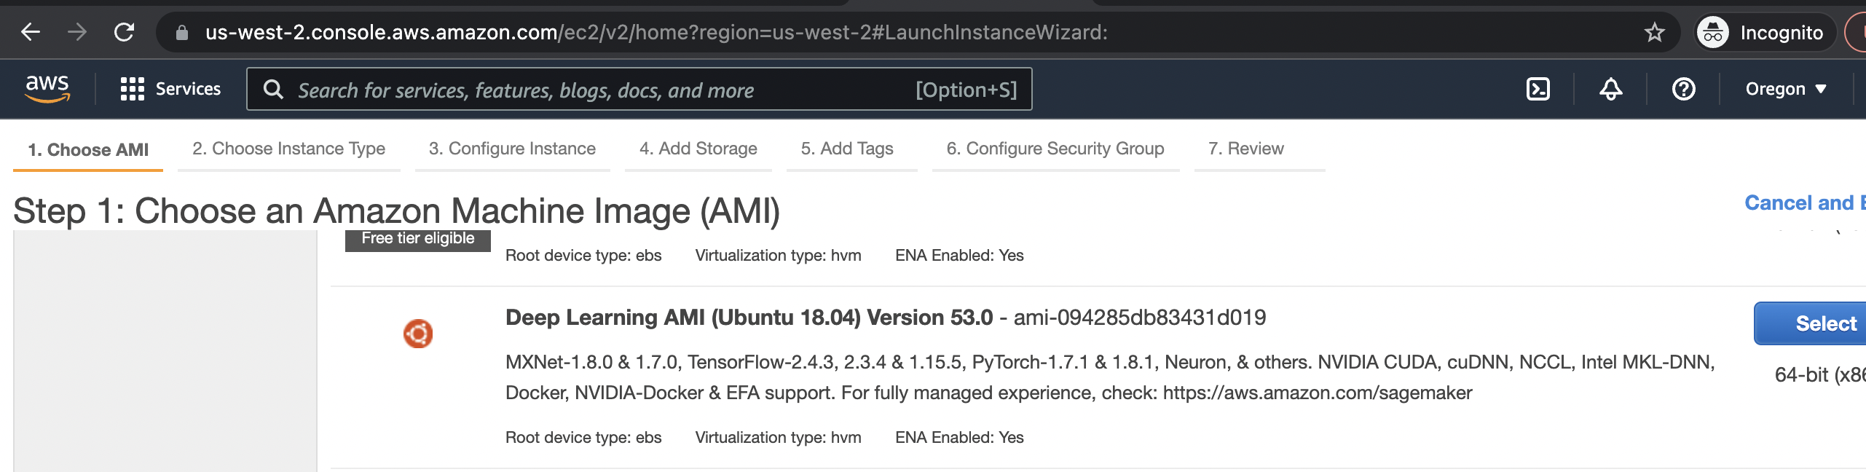Select the Deep Learning AMI Version 53.0
This screenshot has height=472, width=1866.
coord(1811,323)
